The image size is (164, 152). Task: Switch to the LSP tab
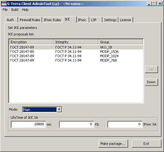tap(96, 20)
